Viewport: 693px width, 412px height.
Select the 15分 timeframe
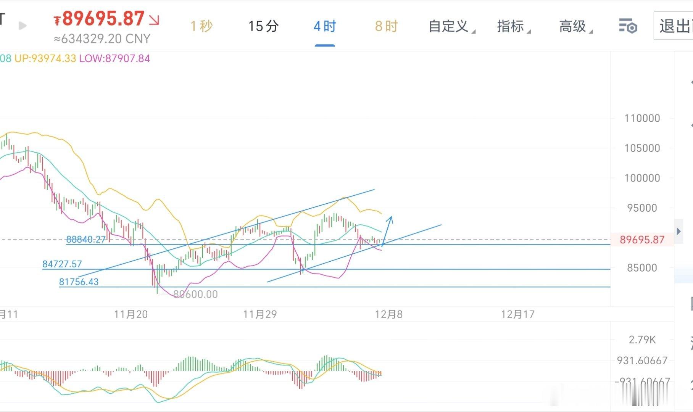coord(263,26)
